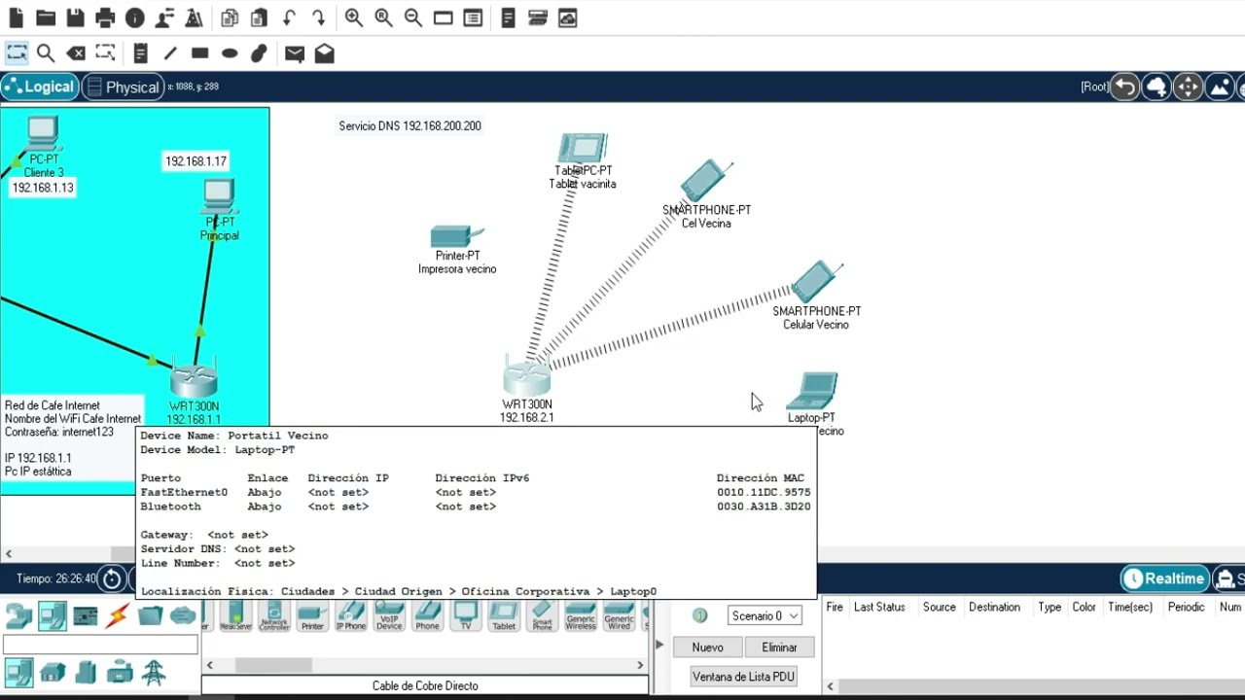Select the Draw Line tool
This screenshot has height=700, width=1245.
pyautogui.click(x=170, y=53)
